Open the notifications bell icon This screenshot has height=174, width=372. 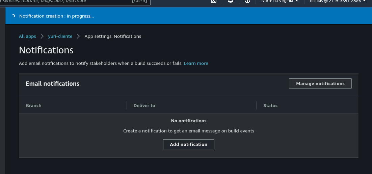[230, 1]
